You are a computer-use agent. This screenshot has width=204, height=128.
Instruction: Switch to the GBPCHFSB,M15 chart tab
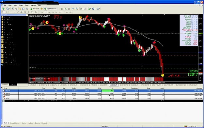156,85
